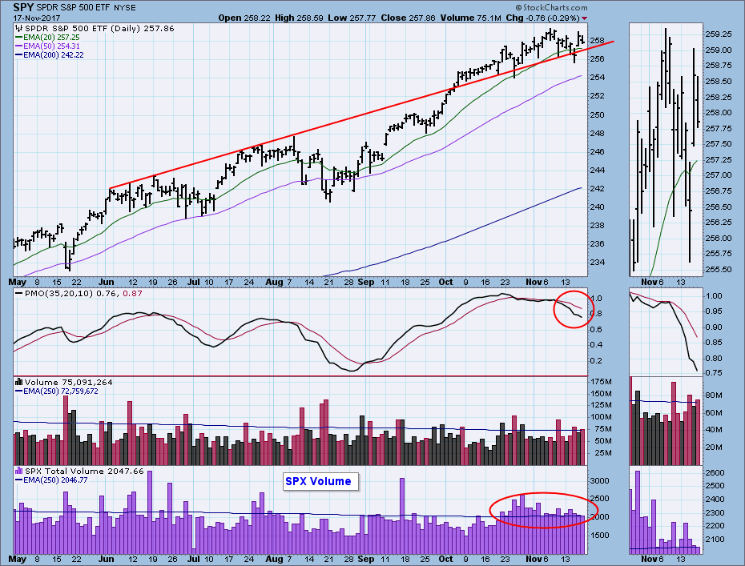
Task: Click the 2600 label in the zoomed SPX axis
Action: click(715, 473)
